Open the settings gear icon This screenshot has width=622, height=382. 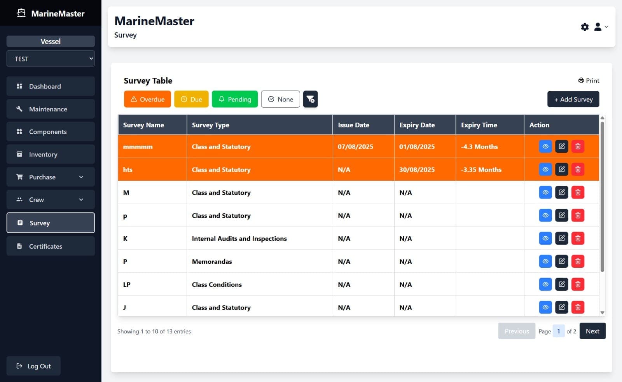point(585,27)
